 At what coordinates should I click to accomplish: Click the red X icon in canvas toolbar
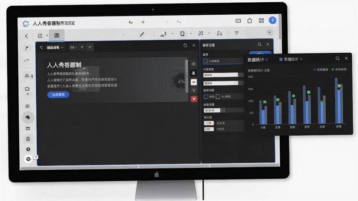pos(194,99)
